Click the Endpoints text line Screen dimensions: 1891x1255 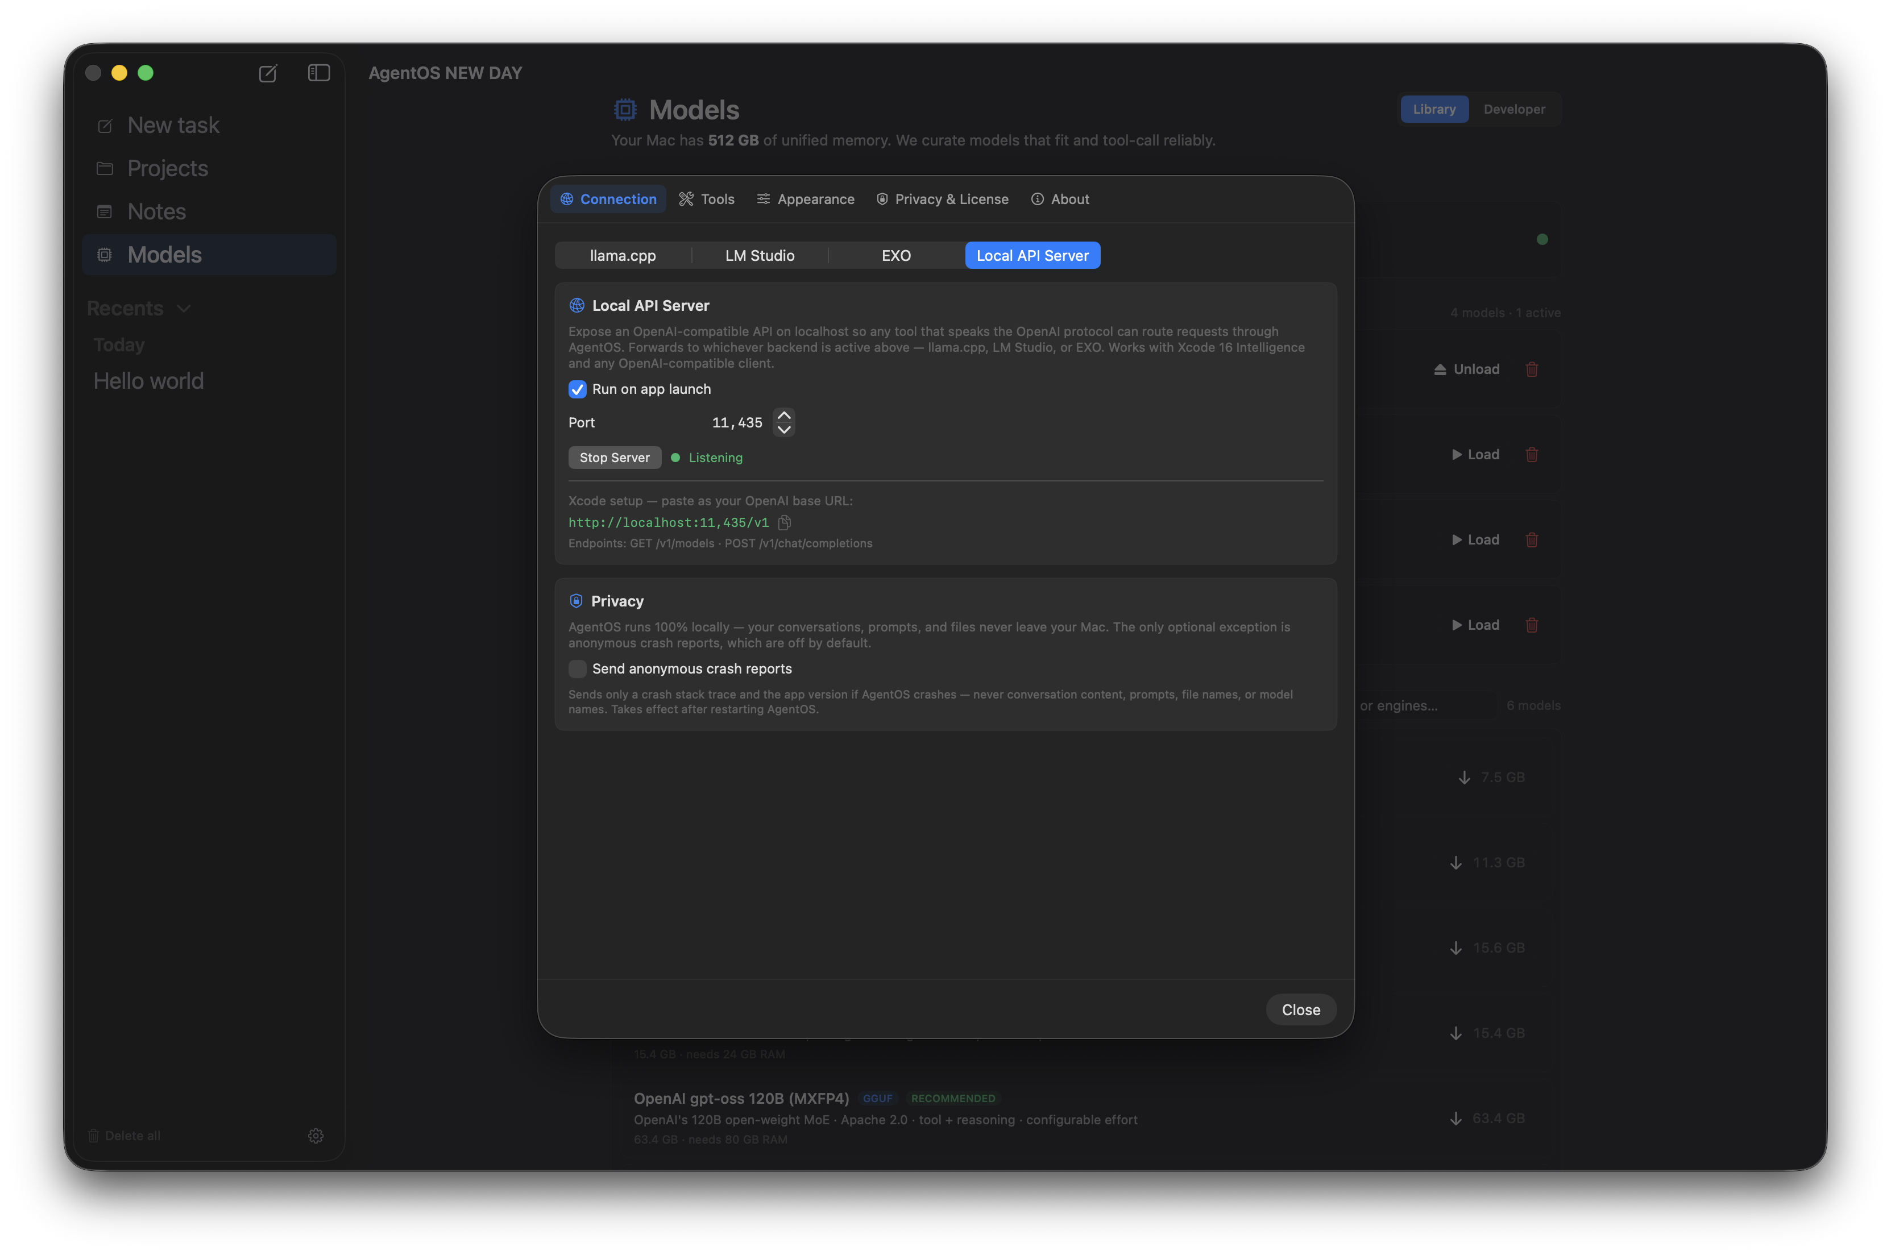click(x=720, y=543)
